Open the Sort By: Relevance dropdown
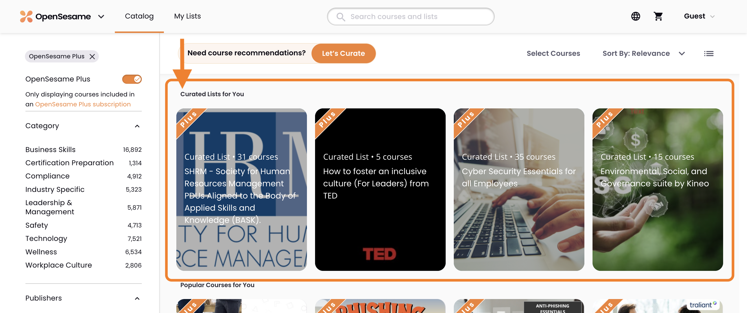The height and width of the screenshot is (313, 747). [644, 53]
